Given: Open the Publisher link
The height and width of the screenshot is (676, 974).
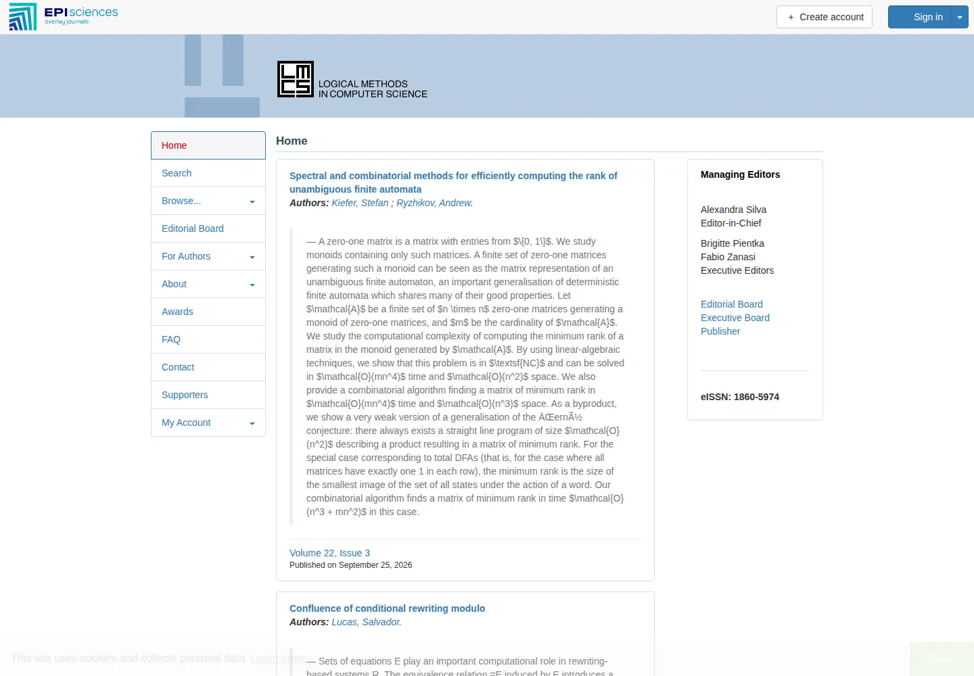Looking at the screenshot, I should pos(720,331).
